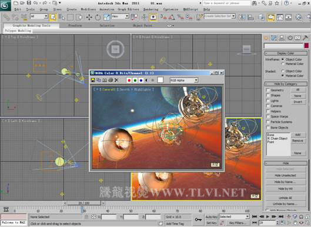Image resolution: width=311 pixels, height=227 pixels.
Task: Open the MAXScript menu
Action: click(190, 9)
